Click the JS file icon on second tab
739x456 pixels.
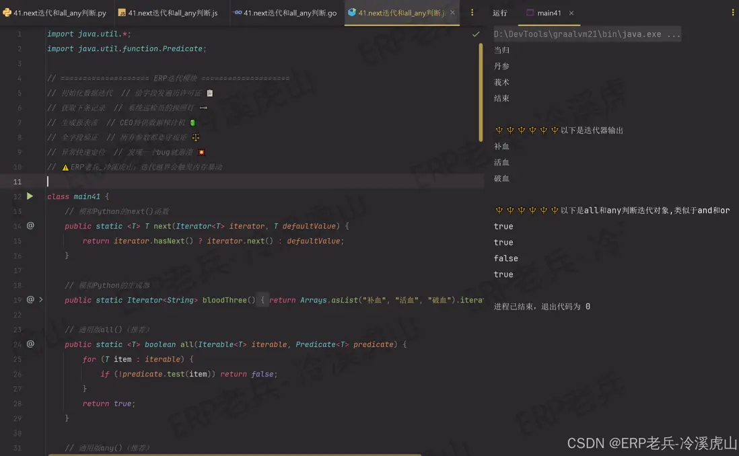click(122, 13)
